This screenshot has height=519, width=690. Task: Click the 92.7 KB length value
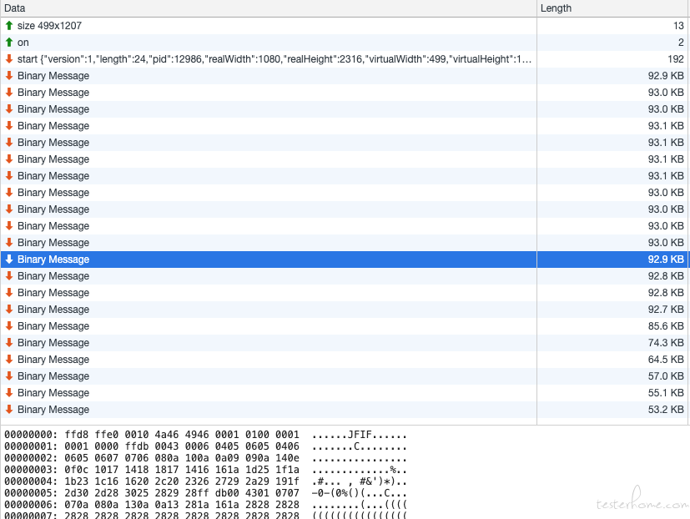point(666,310)
